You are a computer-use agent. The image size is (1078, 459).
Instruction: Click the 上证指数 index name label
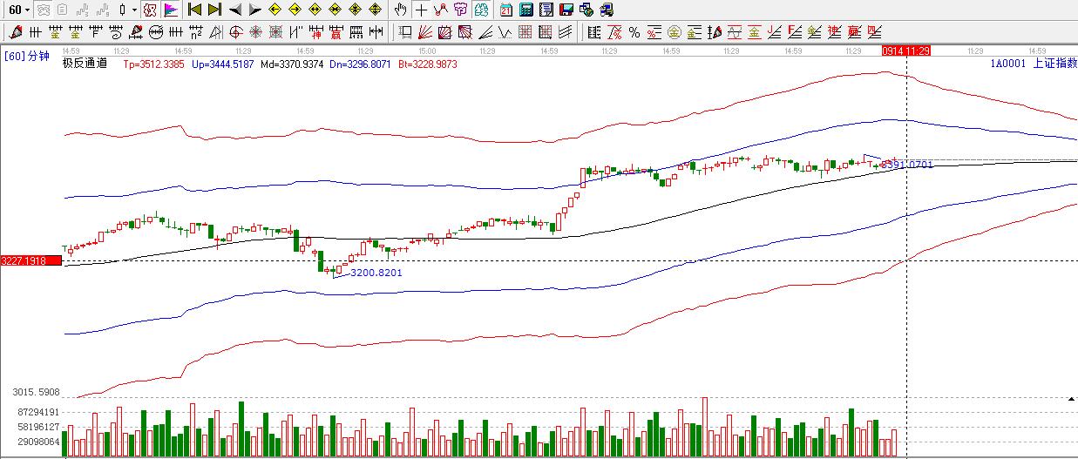tap(1054, 64)
